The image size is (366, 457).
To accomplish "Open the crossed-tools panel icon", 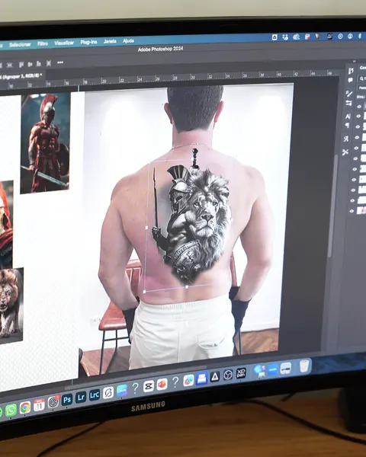I will (x=345, y=152).
